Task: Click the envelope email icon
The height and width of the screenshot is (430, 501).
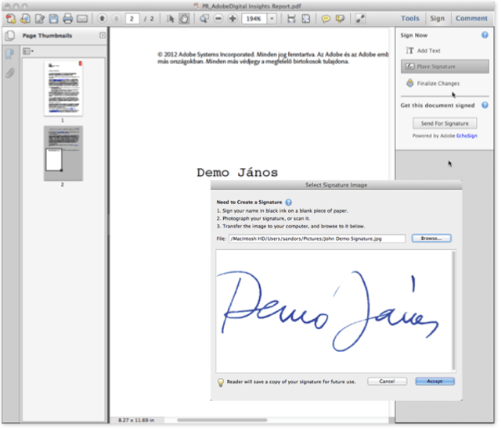Action: tap(82, 19)
